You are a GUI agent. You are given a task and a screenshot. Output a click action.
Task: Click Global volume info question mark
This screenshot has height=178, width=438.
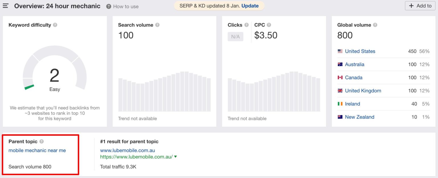tap(375, 25)
